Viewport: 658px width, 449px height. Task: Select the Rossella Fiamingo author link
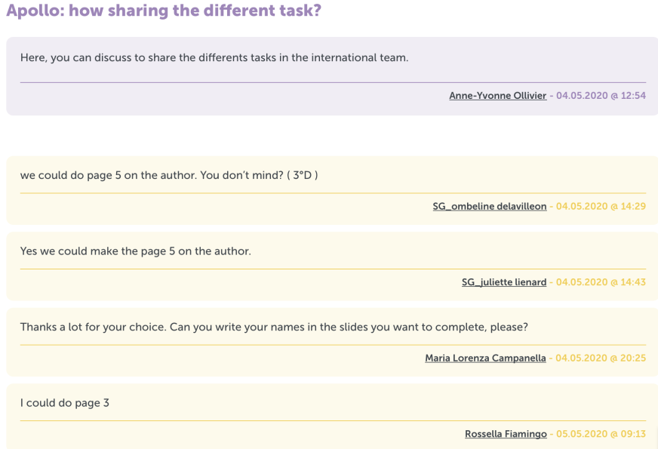click(x=506, y=434)
